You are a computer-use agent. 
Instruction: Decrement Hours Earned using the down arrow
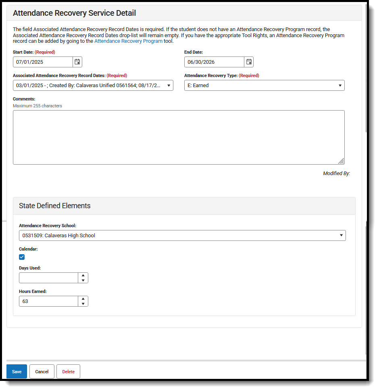83,303
